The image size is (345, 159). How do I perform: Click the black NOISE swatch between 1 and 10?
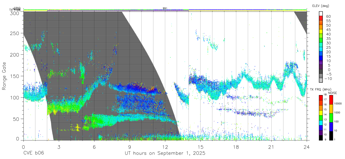pos(331,135)
